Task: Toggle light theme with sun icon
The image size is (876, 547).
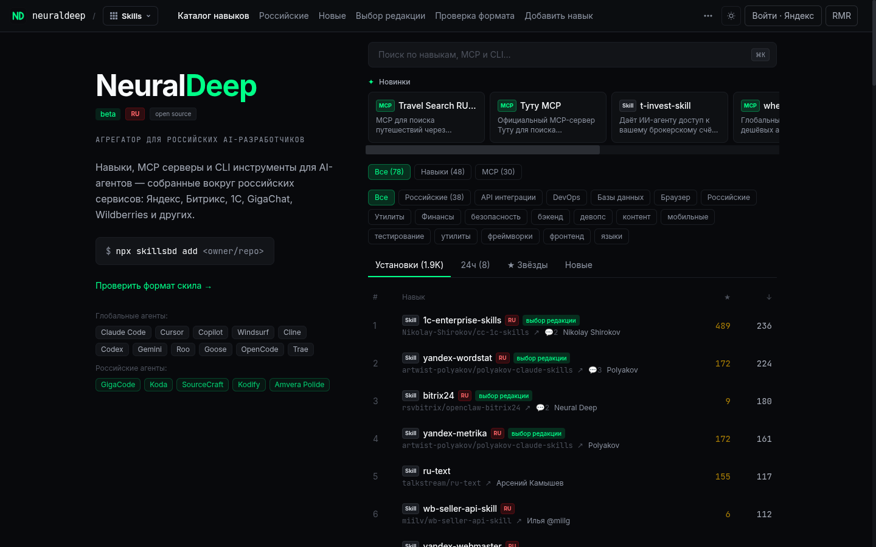Action: pos(731,16)
